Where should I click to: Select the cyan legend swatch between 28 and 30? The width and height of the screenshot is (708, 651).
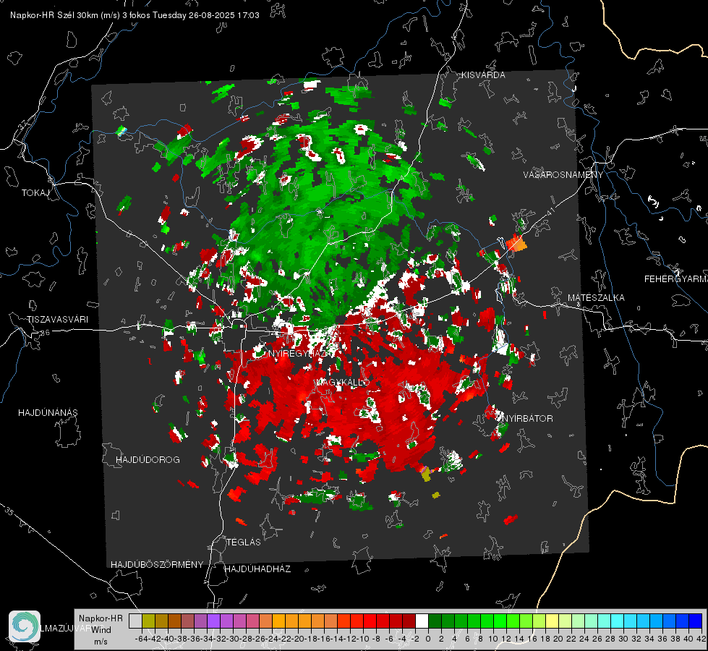tap(618, 621)
